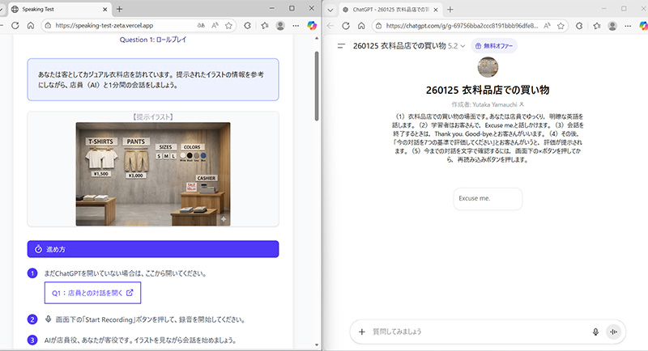Toggle read aloud in Speaking Test address bar

point(215,26)
